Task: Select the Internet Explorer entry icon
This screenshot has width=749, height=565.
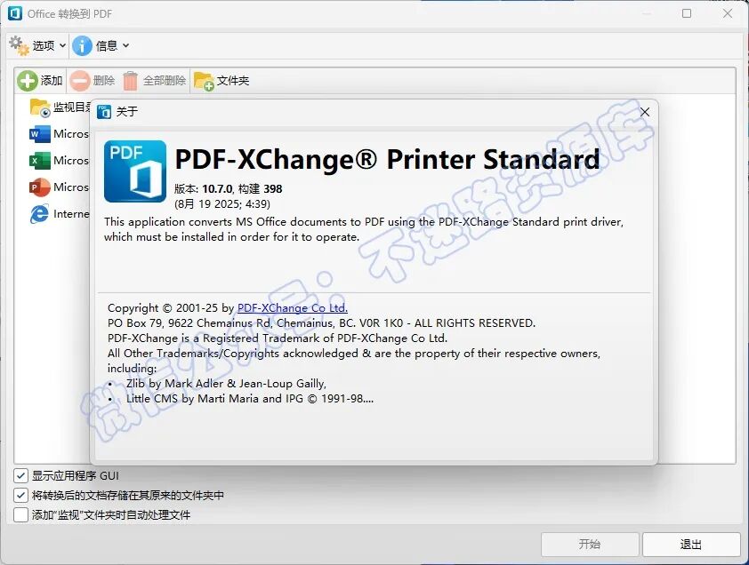Action: coord(40,214)
